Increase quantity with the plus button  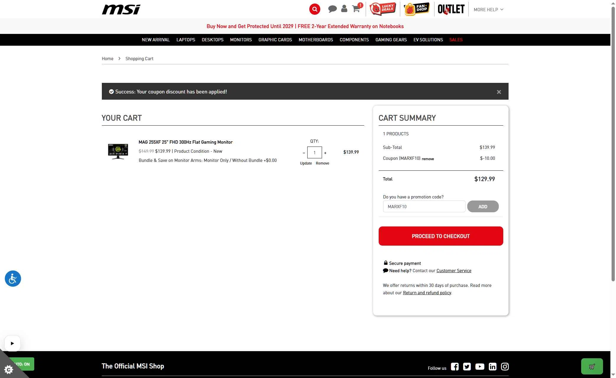pyautogui.click(x=325, y=153)
